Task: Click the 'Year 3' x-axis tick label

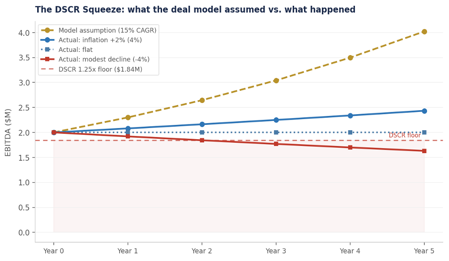Action: [276, 251]
